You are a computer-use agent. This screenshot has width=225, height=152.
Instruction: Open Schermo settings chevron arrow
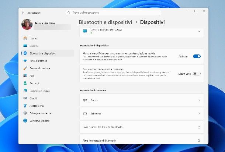click(x=199, y=114)
